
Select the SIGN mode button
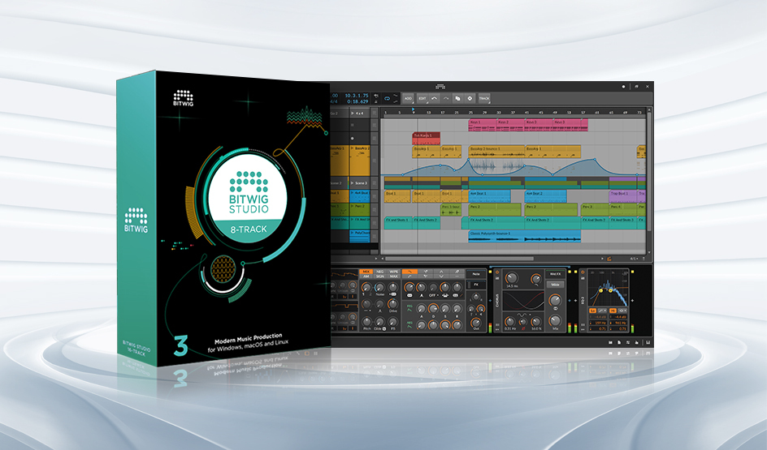(379, 276)
